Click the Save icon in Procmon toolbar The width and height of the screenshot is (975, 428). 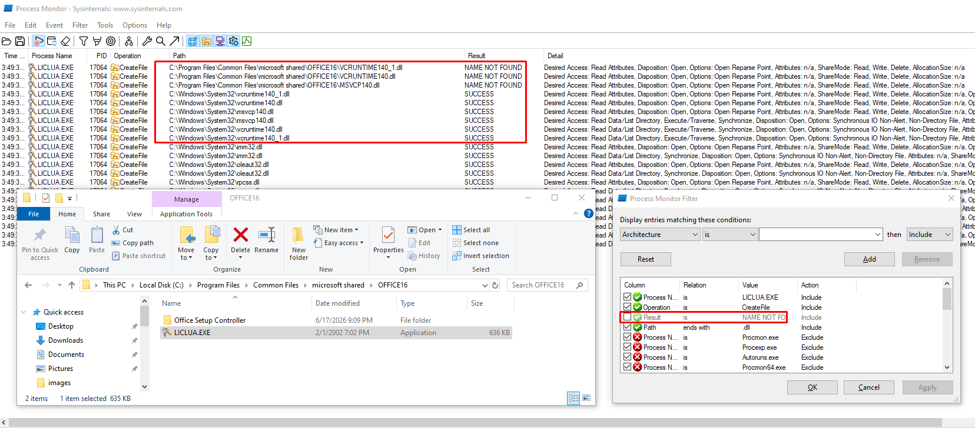20,41
